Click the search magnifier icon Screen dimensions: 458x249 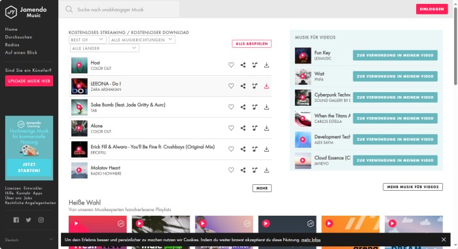pyautogui.click(x=69, y=9)
